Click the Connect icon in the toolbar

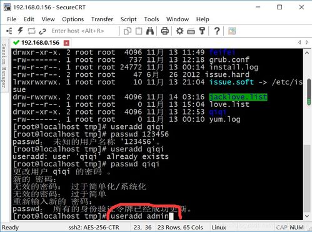9,31
